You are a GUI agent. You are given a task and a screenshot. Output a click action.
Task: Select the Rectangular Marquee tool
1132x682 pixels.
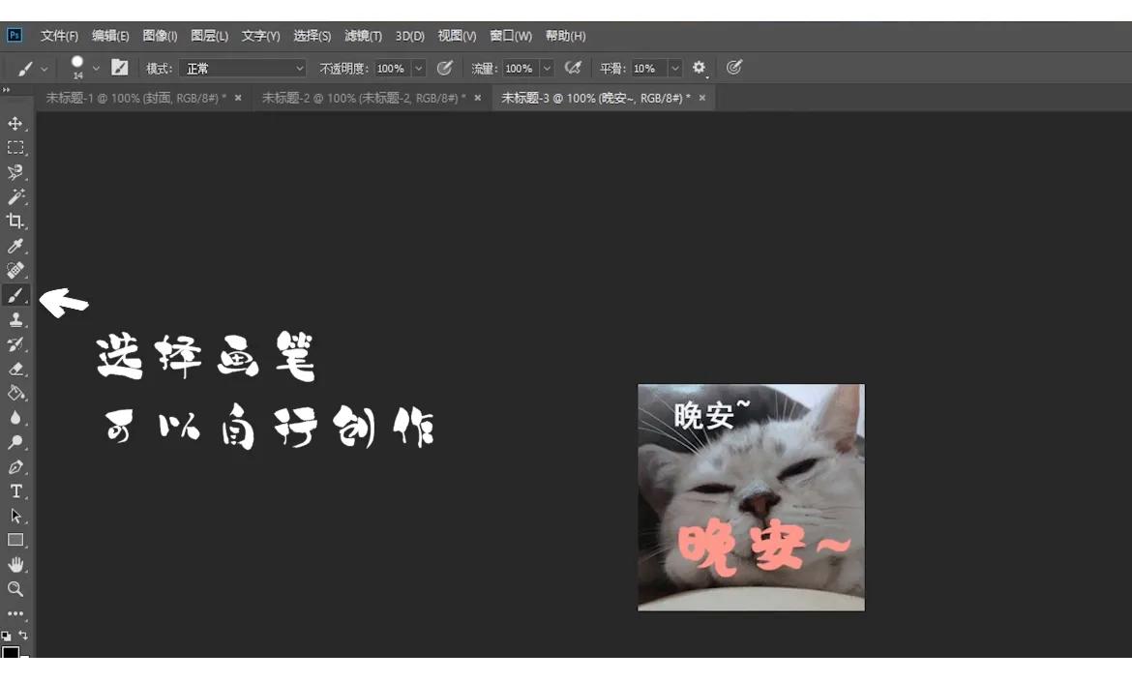pyautogui.click(x=15, y=147)
